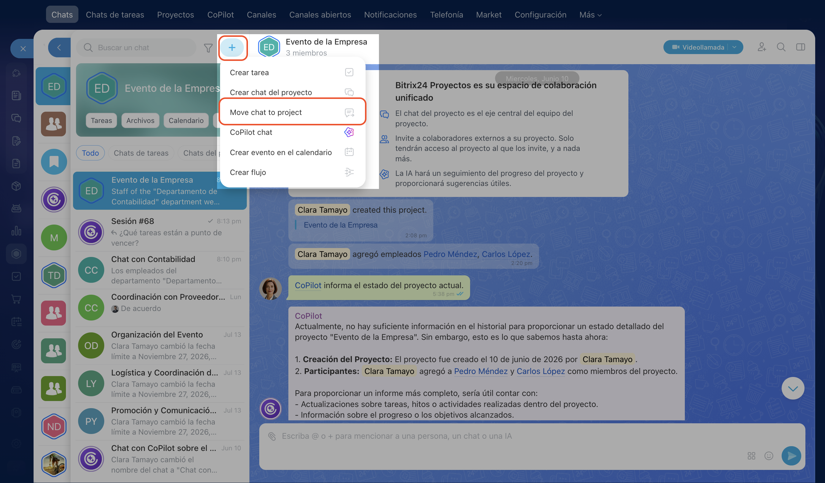Focus the Buscar un chat search box
Image resolution: width=825 pixels, height=483 pixels.
[x=136, y=48]
